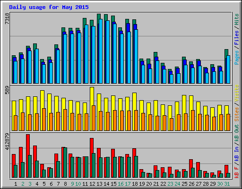This screenshot has height=189, width=242.
Task: Select day label "25" on the x-axis
Action: (x=184, y=184)
